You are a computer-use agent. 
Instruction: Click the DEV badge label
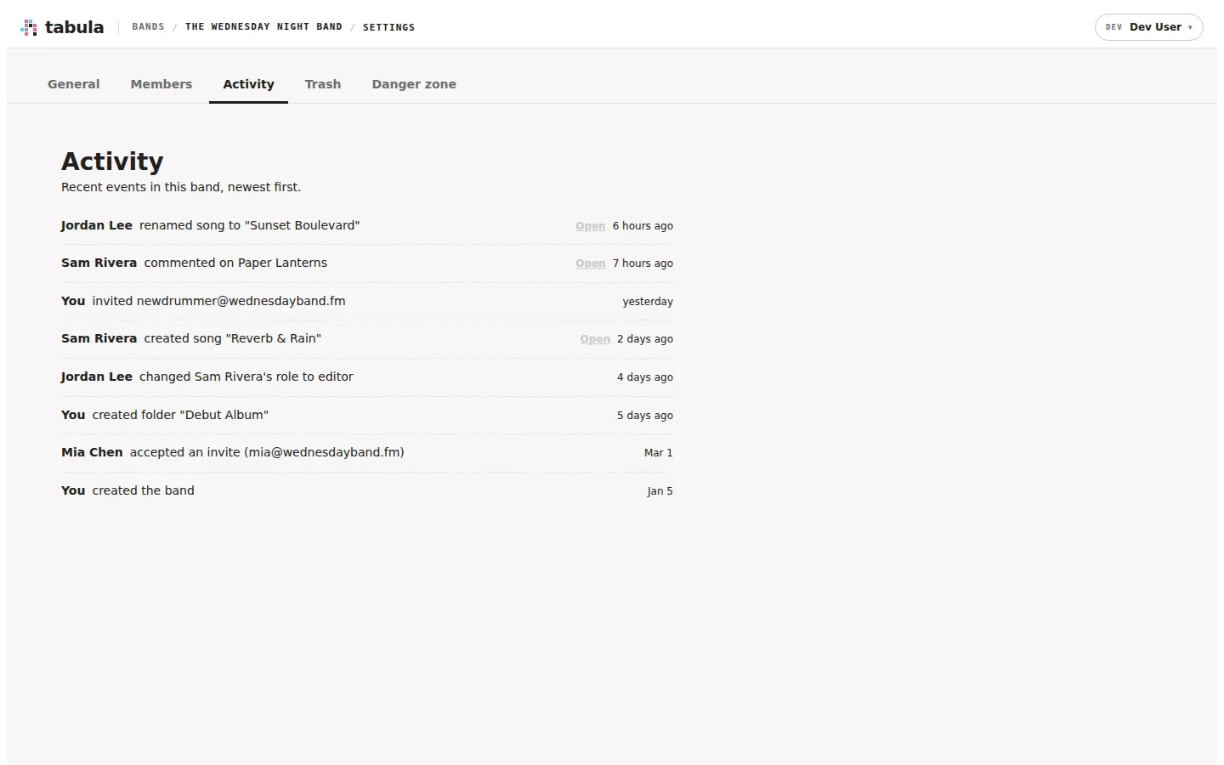(x=1113, y=27)
